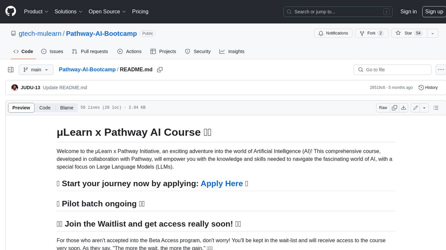Open the Raw file view
Screen dimensions: 446x250
pyautogui.click(x=383, y=108)
